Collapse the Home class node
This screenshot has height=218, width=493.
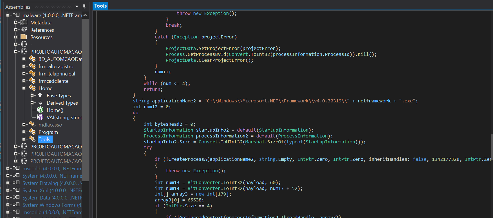[24, 88]
